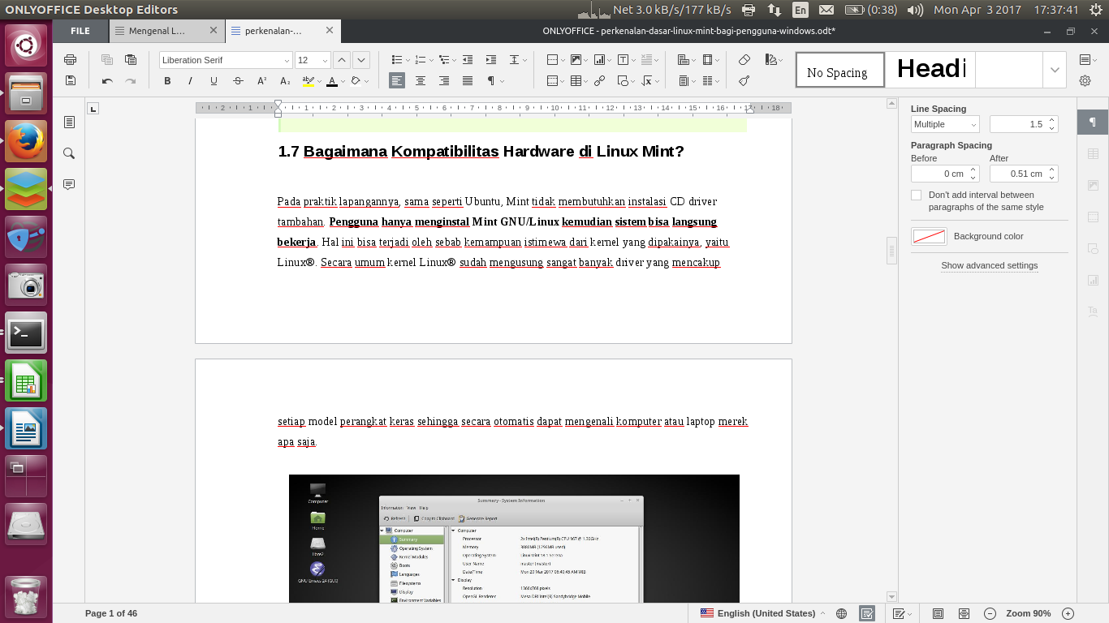Open the FILE tab
Screen dimensions: 1109x623
click(80, 30)
